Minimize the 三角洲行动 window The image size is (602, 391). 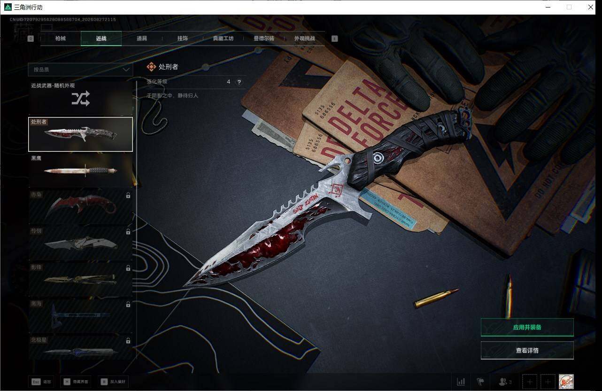pyautogui.click(x=548, y=7)
